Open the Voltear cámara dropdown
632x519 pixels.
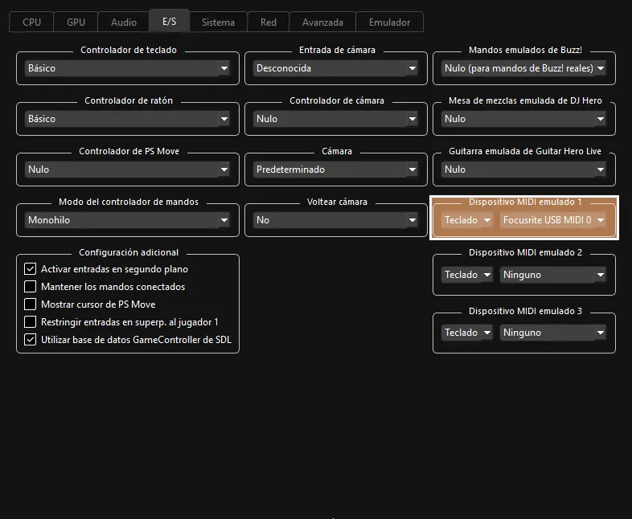coord(336,220)
